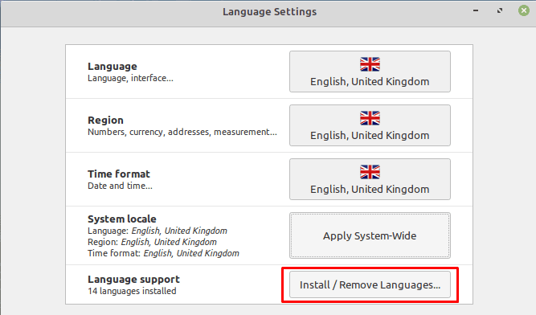The image size is (536, 315).
Task: Click the Language support heading
Action: [x=133, y=279]
